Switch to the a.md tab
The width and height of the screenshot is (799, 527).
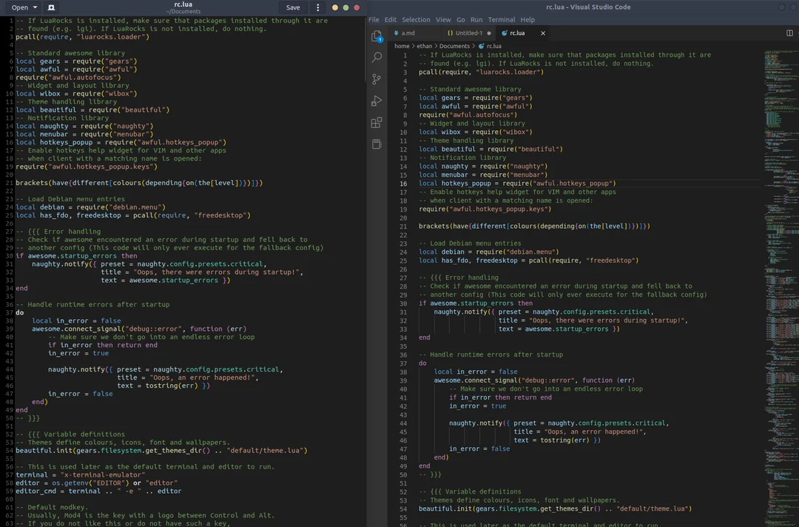pos(408,33)
